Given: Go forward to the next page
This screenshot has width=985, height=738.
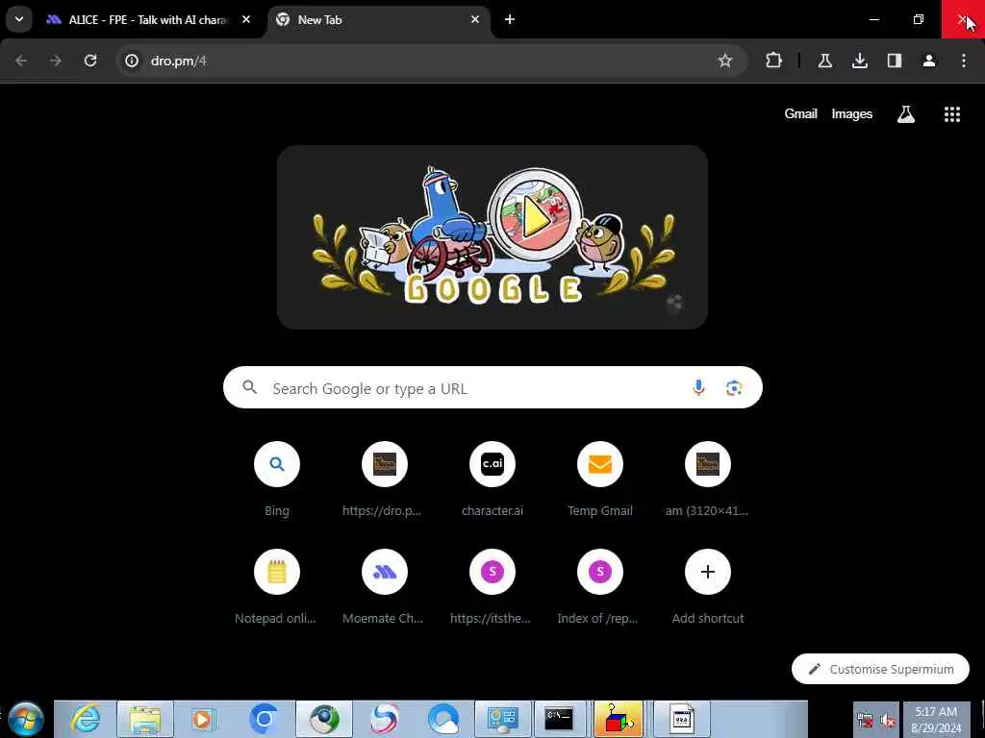Looking at the screenshot, I should (x=56, y=61).
